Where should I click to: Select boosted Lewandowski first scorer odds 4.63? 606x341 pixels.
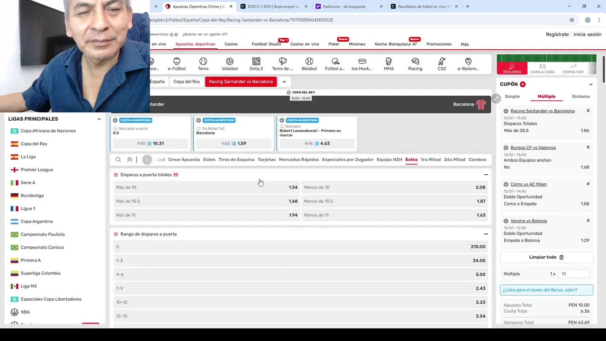317,144
